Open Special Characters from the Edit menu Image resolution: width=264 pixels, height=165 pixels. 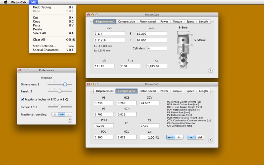coord(52,50)
